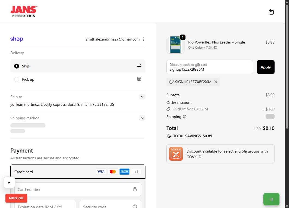
Task: Apply the discount code
Action: [266, 67]
